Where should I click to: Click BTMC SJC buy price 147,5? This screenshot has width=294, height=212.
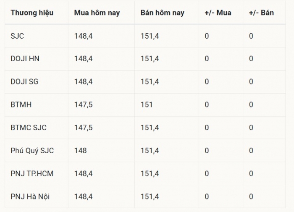[x=84, y=128]
